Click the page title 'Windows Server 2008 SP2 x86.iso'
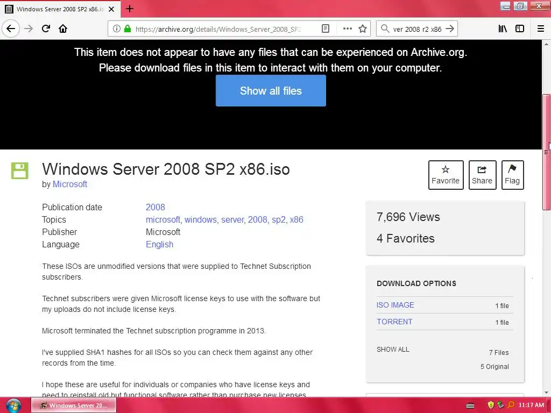This screenshot has width=551, height=413. point(166,169)
